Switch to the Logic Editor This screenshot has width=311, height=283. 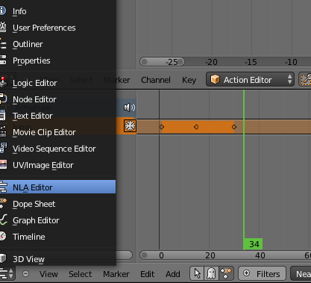pyautogui.click(x=57, y=83)
